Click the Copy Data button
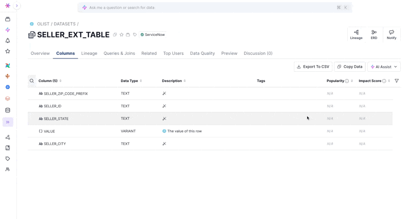 click(x=349, y=67)
